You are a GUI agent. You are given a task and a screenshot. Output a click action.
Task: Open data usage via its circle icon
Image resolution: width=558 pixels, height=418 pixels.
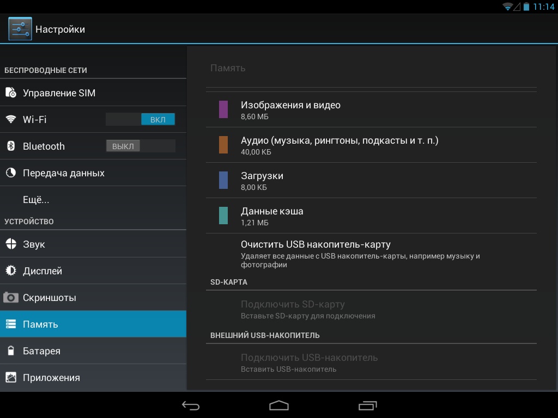click(x=11, y=173)
